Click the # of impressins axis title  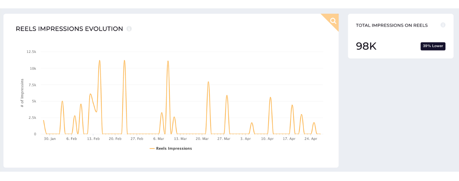(22, 93)
